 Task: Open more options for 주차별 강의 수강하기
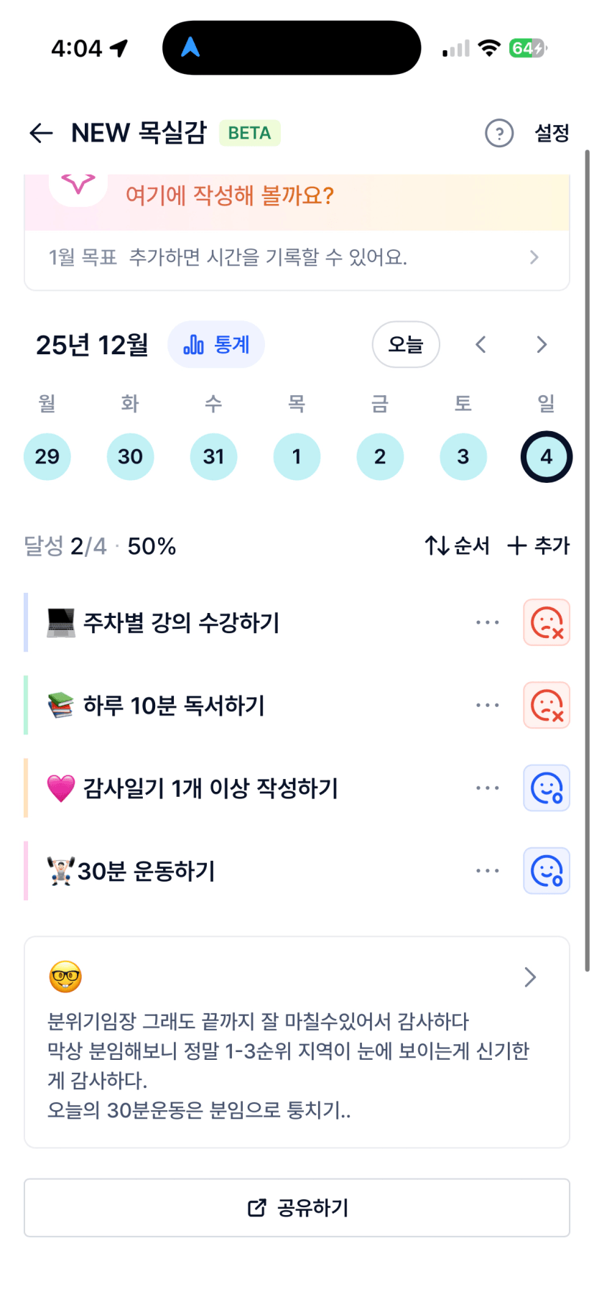pyautogui.click(x=487, y=622)
